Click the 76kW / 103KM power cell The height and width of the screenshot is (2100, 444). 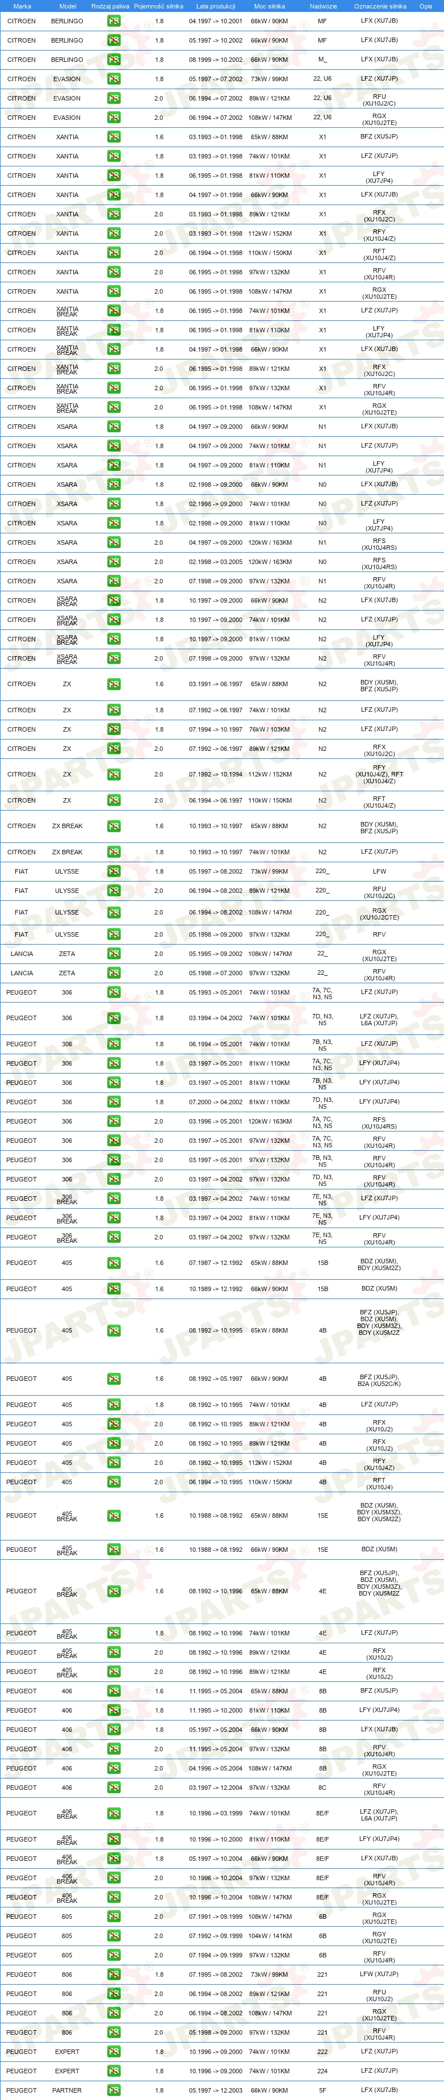pos(270,729)
